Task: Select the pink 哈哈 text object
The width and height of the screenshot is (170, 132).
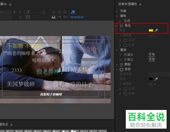Action: point(90,50)
